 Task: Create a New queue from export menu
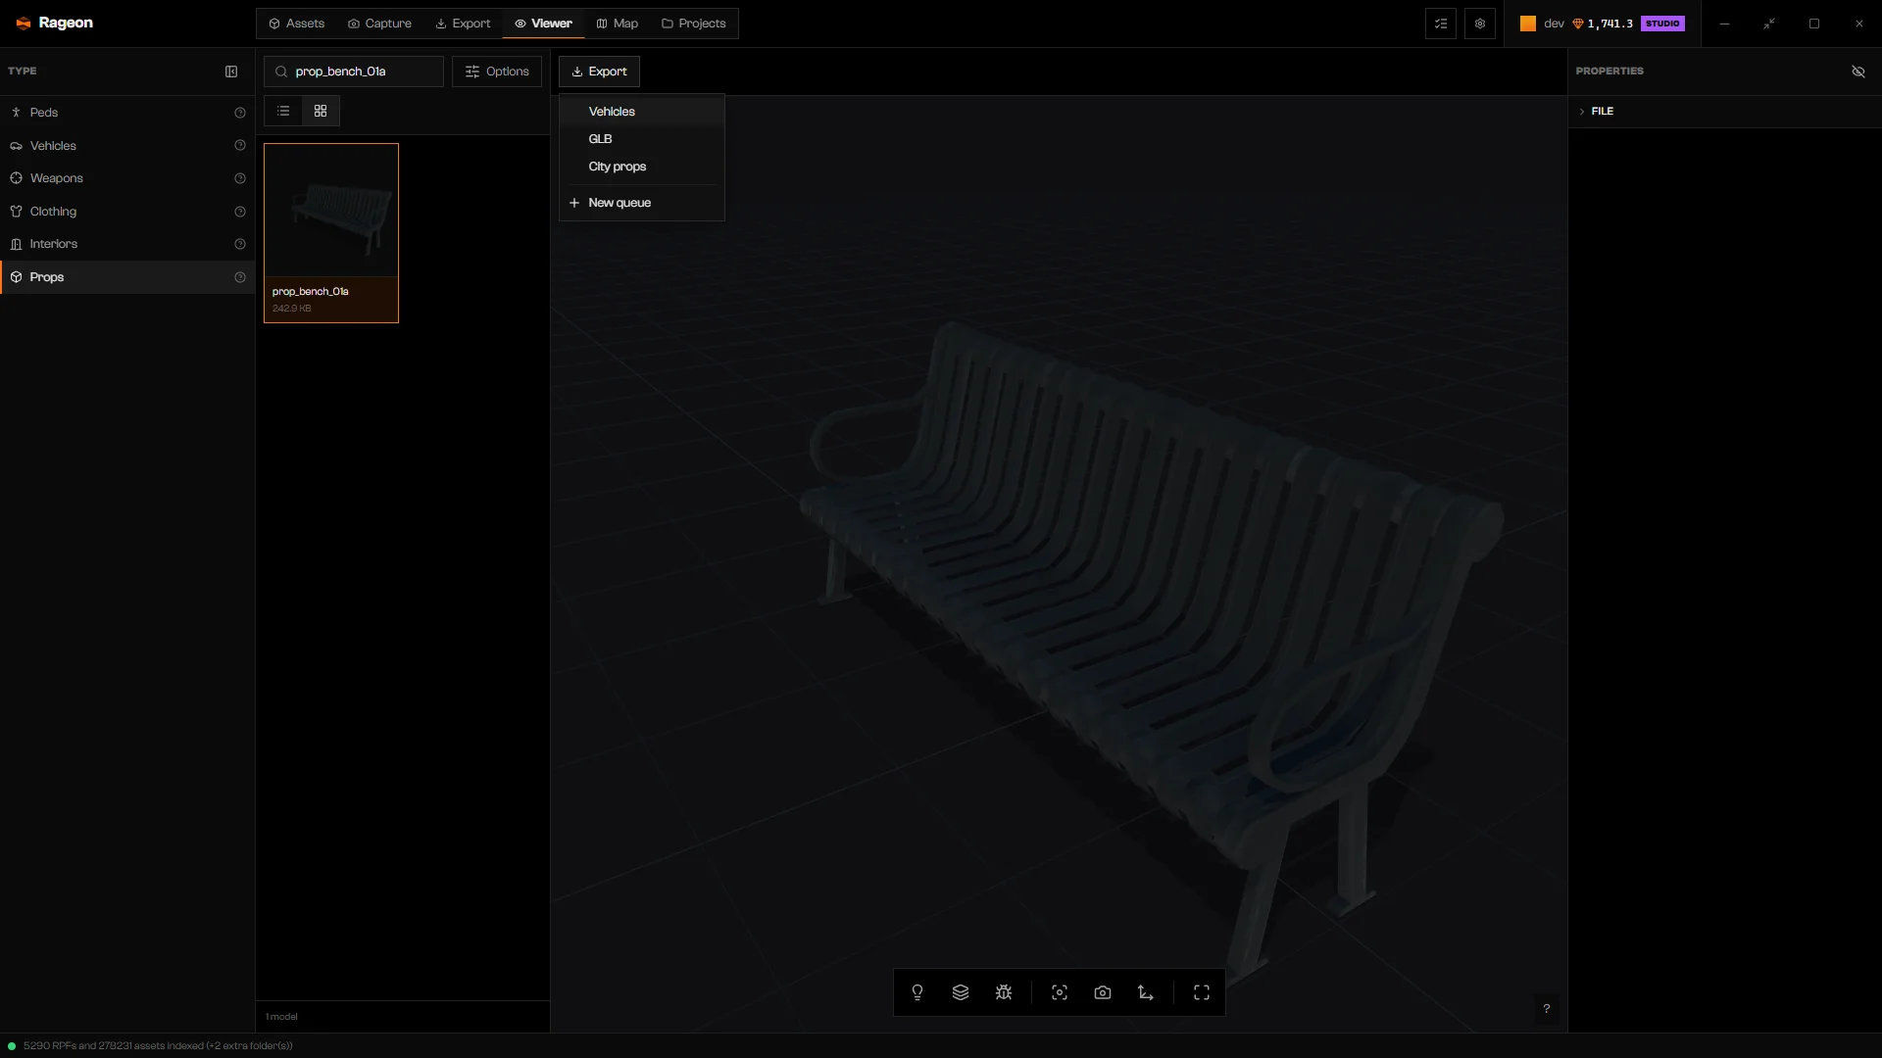(642, 203)
